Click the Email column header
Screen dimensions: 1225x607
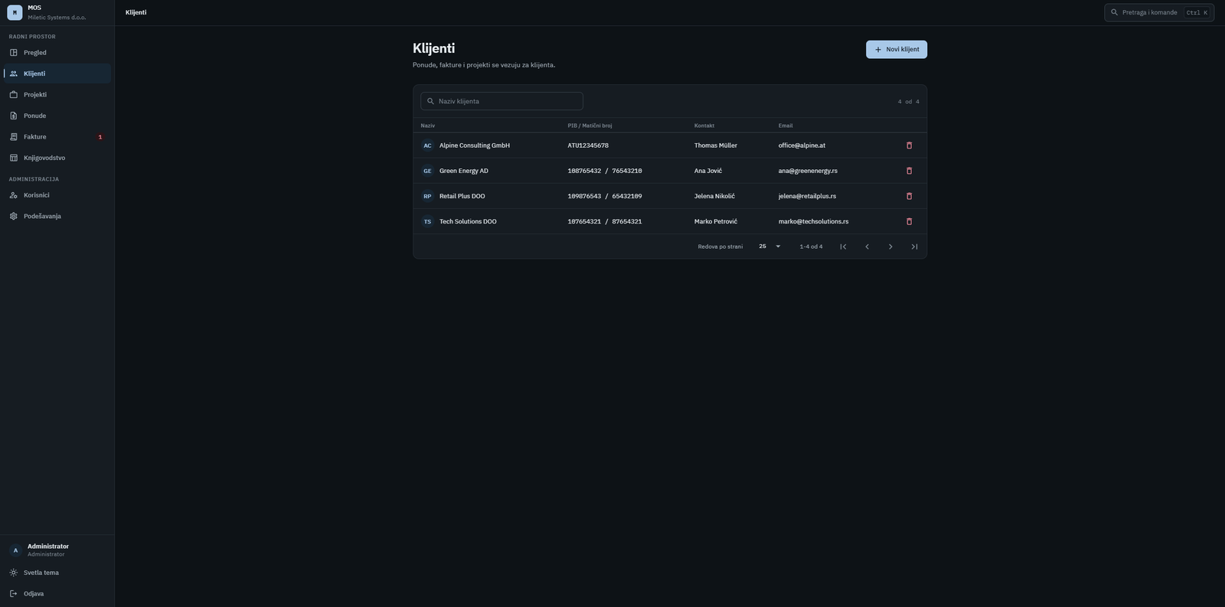pyautogui.click(x=786, y=126)
